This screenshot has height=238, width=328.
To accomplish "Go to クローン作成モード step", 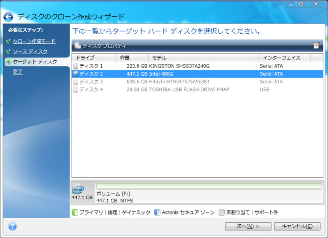I will click(x=34, y=41).
